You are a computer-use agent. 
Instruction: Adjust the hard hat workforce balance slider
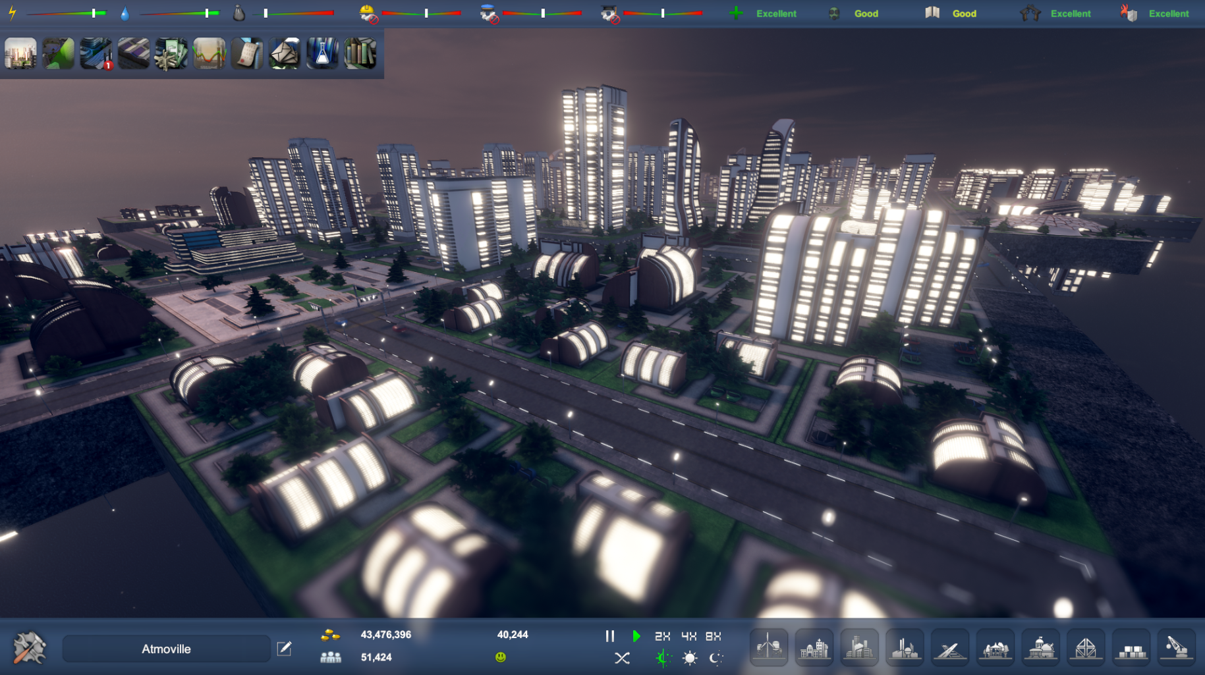[x=422, y=13]
